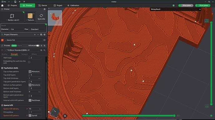The height and width of the screenshot is (120, 215).
Task: Click the vertical layer slider bottom handle
Action: click(x=211, y=104)
